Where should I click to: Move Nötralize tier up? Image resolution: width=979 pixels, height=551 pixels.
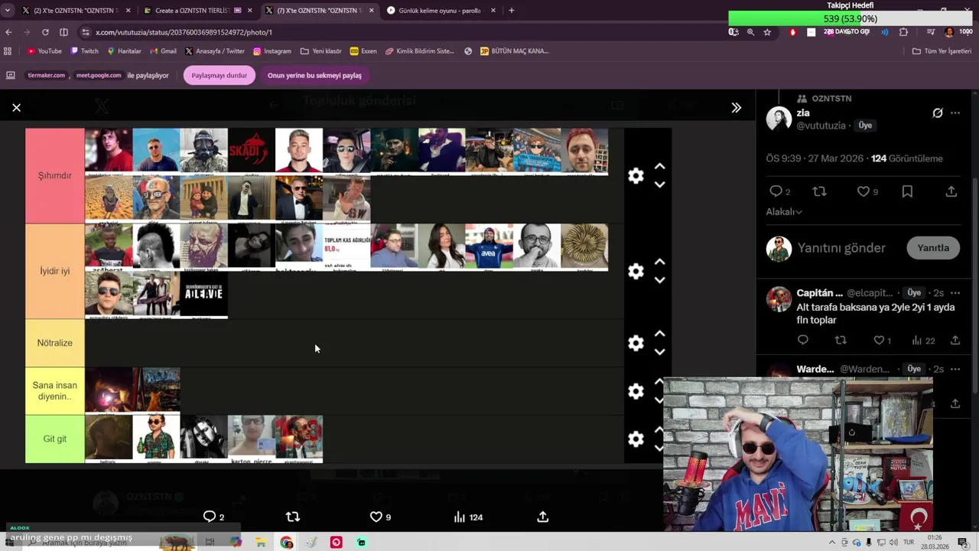(659, 334)
